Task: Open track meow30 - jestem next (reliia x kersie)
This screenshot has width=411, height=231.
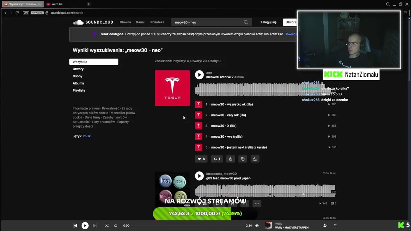Action: [x=239, y=147]
